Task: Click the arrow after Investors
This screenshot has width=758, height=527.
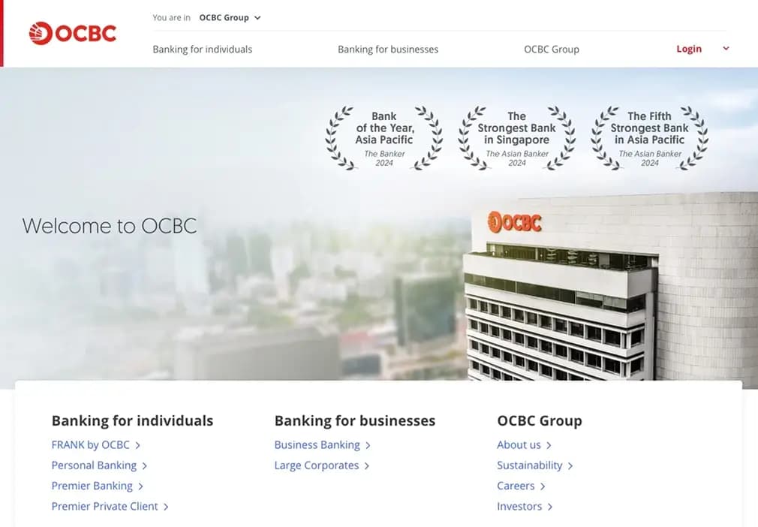Action: coord(550,507)
